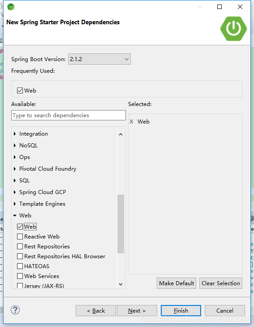The height and width of the screenshot is (327, 254).
Task: Expand the Pivotal Cloud Foundry category
Action: (x=15, y=169)
